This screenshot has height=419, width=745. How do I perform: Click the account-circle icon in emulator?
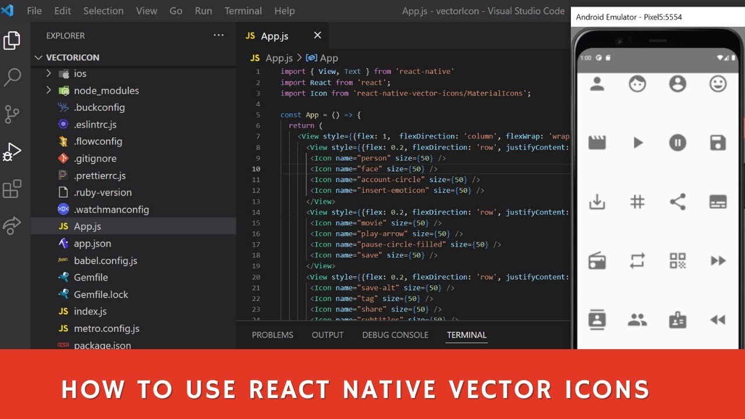pyautogui.click(x=677, y=84)
